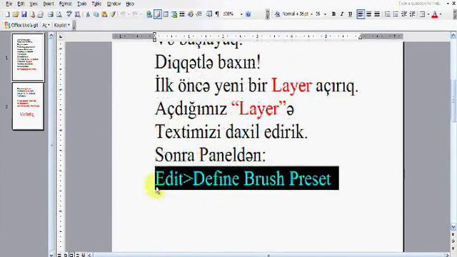Image resolution: width=457 pixels, height=257 pixels.
Task: Expand the font color dropdown arrow
Action: point(441,14)
